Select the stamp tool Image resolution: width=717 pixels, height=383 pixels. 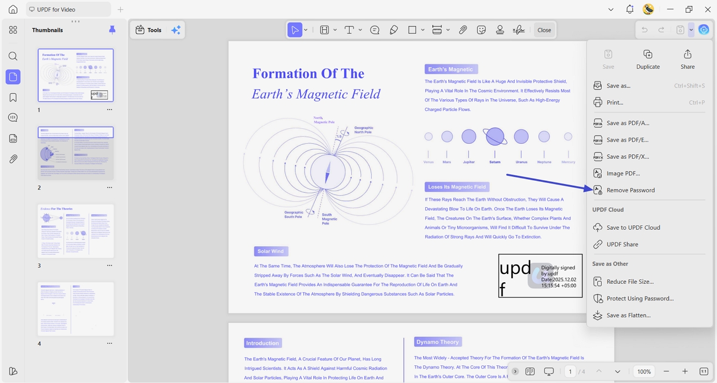click(500, 30)
